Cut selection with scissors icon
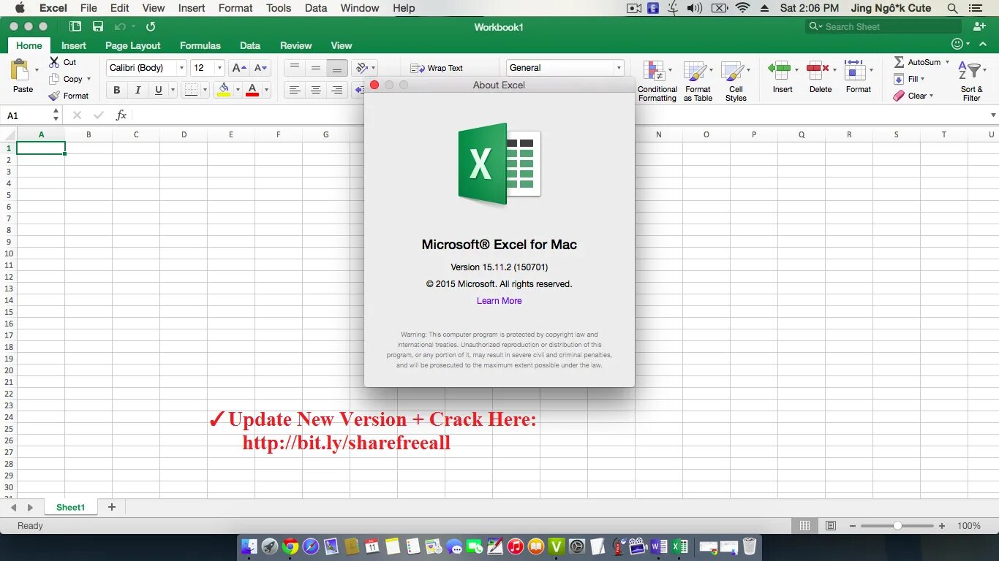The height and width of the screenshot is (561, 999). pyautogui.click(x=54, y=62)
